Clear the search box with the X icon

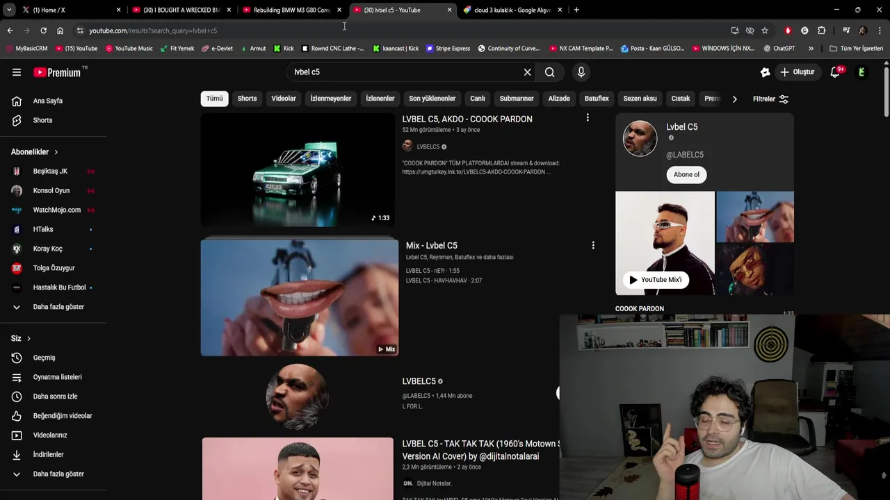527,72
